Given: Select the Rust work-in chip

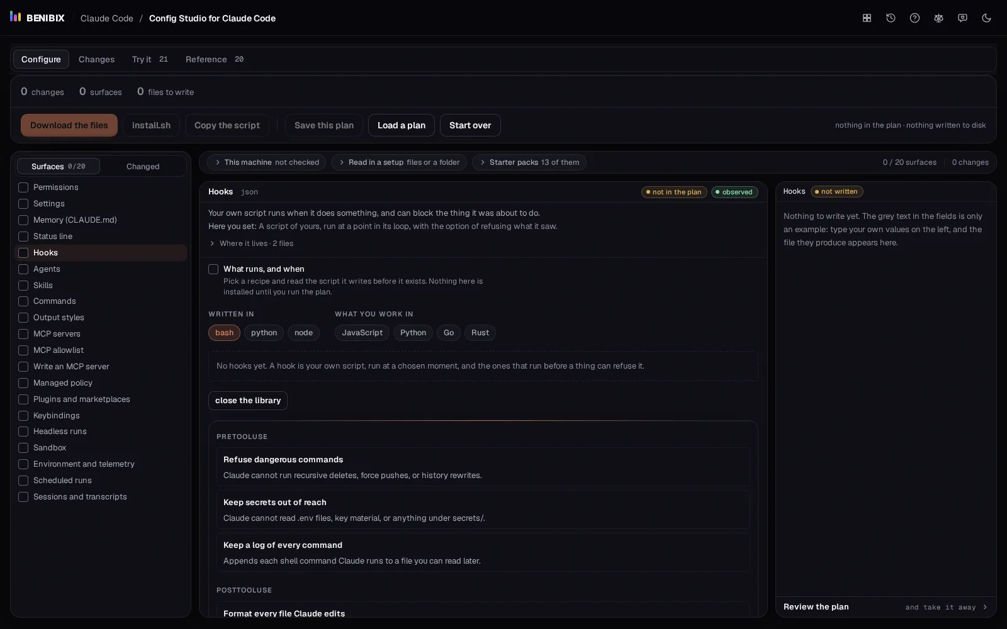Looking at the screenshot, I should [x=480, y=333].
